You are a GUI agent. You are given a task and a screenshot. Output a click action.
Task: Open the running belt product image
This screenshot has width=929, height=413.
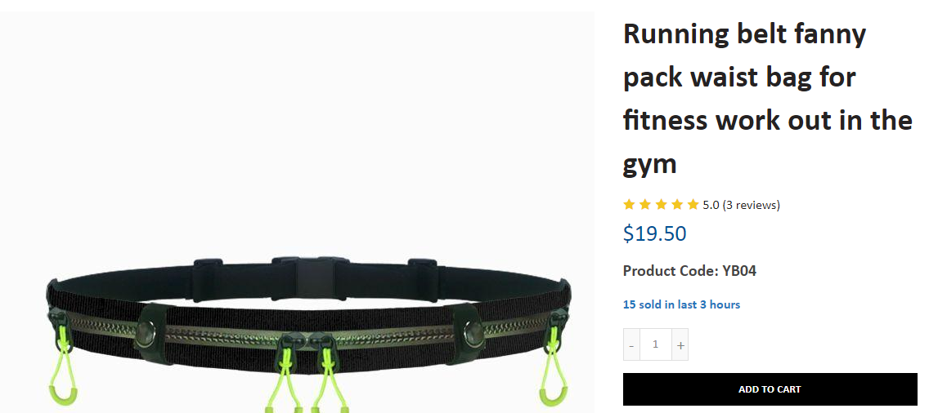pyautogui.click(x=297, y=212)
